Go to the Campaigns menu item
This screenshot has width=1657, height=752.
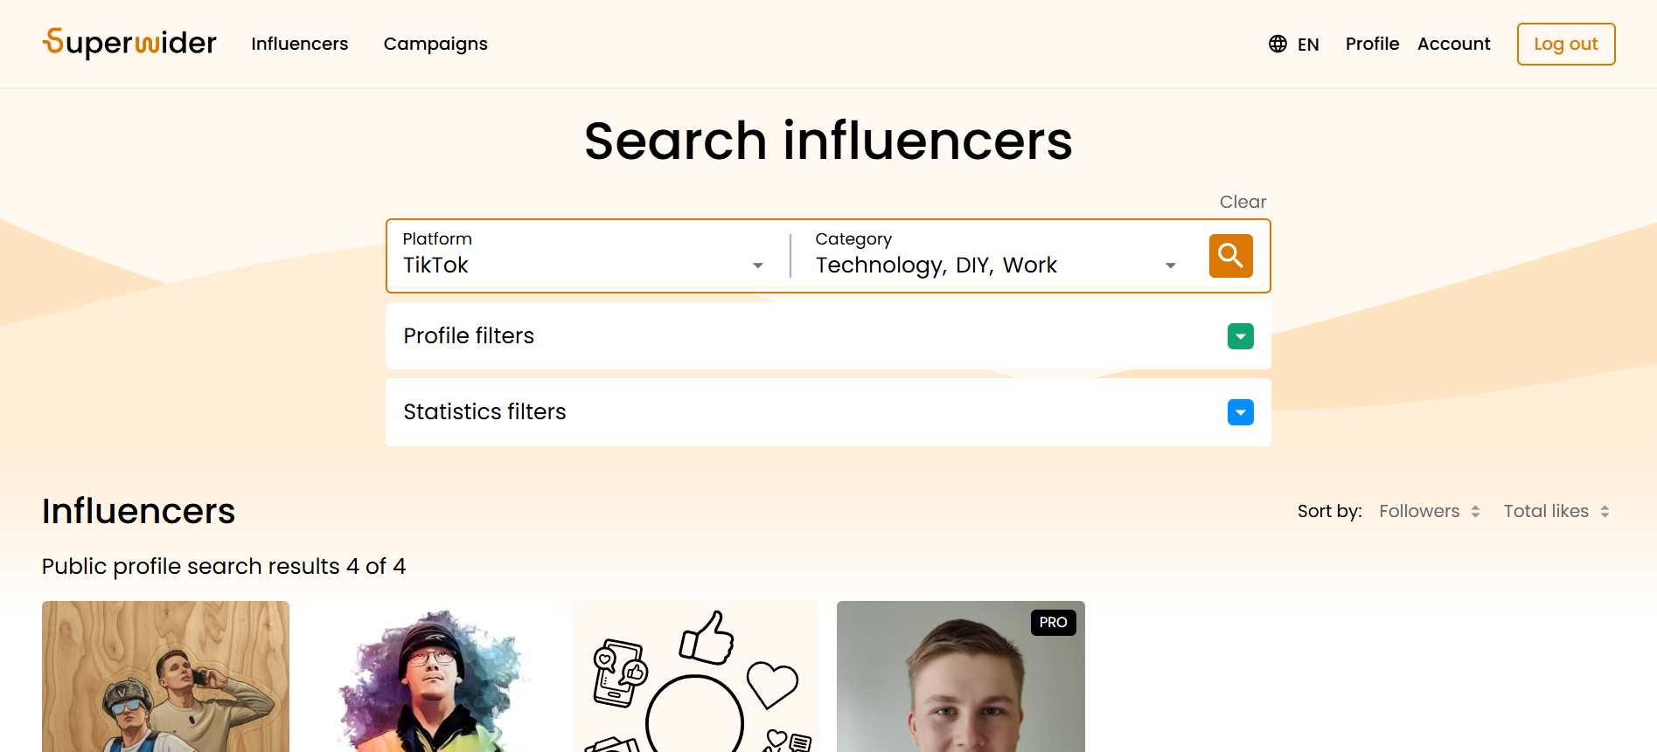click(435, 44)
